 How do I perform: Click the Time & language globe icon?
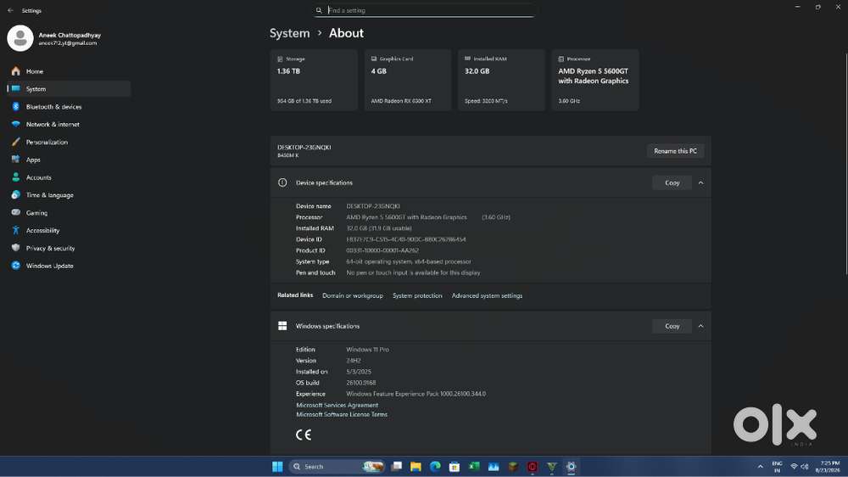pyautogui.click(x=15, y=195)
